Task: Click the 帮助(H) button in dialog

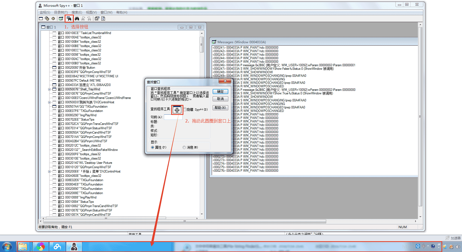Action: (220, 108)
